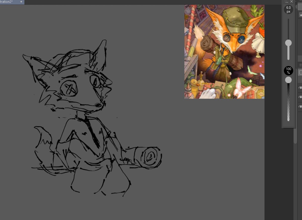The image size is (302, 220).
Task: Open the layer panel hamburger menu
Action: point(300,65)
